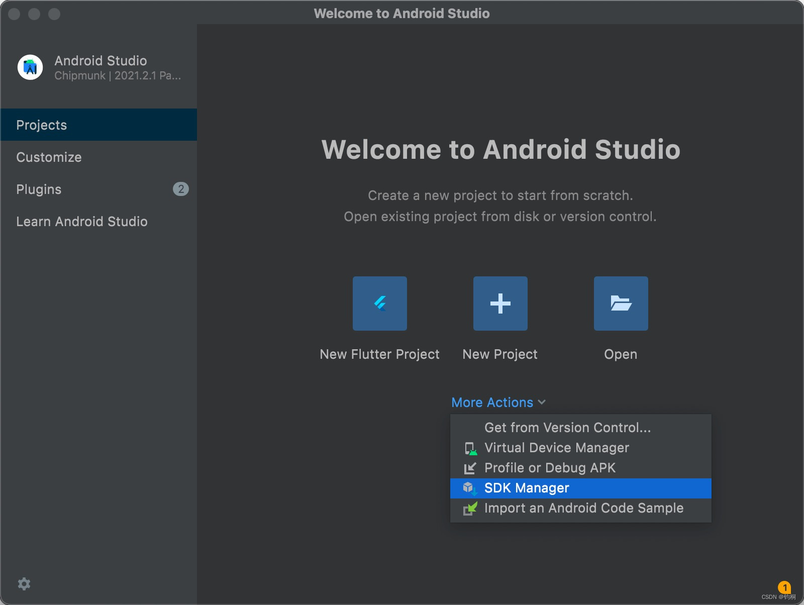
Task: Click the New Flutter Project icon tile
Action: (380, 304)
